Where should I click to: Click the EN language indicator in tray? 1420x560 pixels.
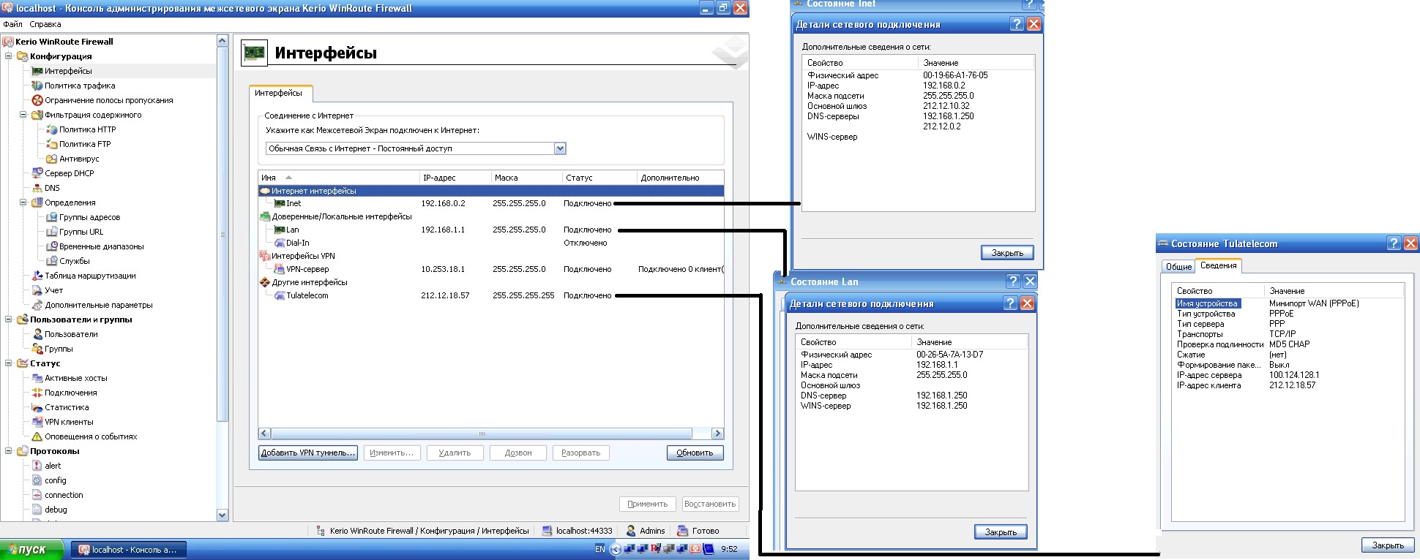(x=599, y=549)
